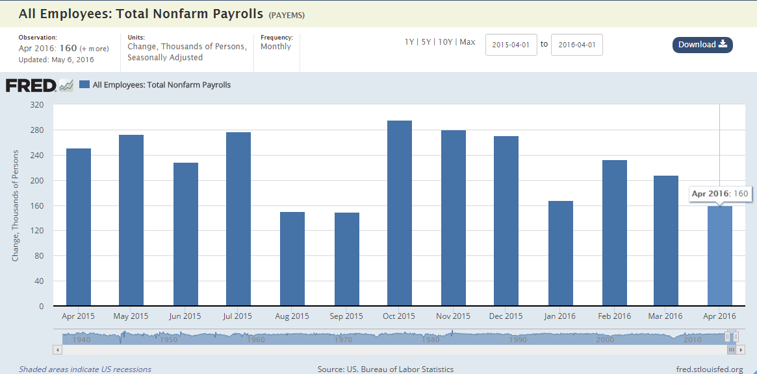Open the fred.stlouisfed.org link

[709, 369]
